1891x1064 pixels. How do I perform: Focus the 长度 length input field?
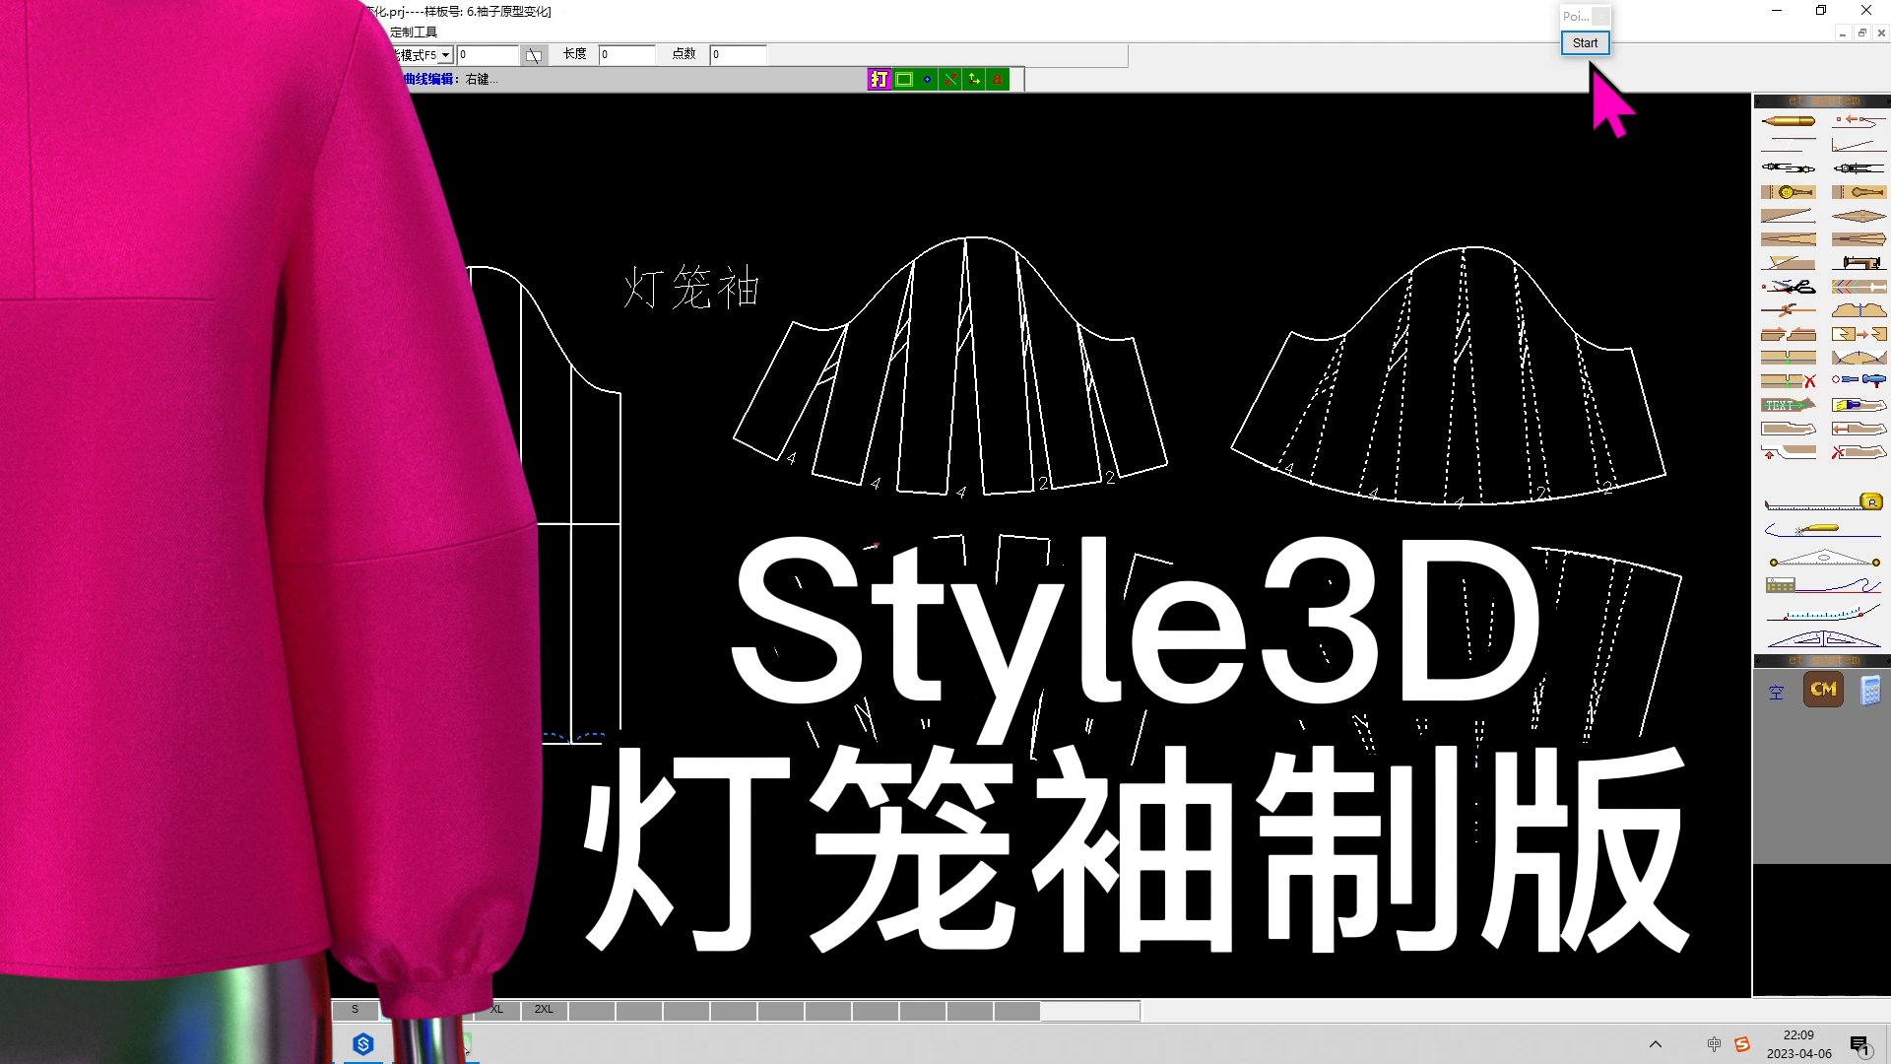coord(626,55)
